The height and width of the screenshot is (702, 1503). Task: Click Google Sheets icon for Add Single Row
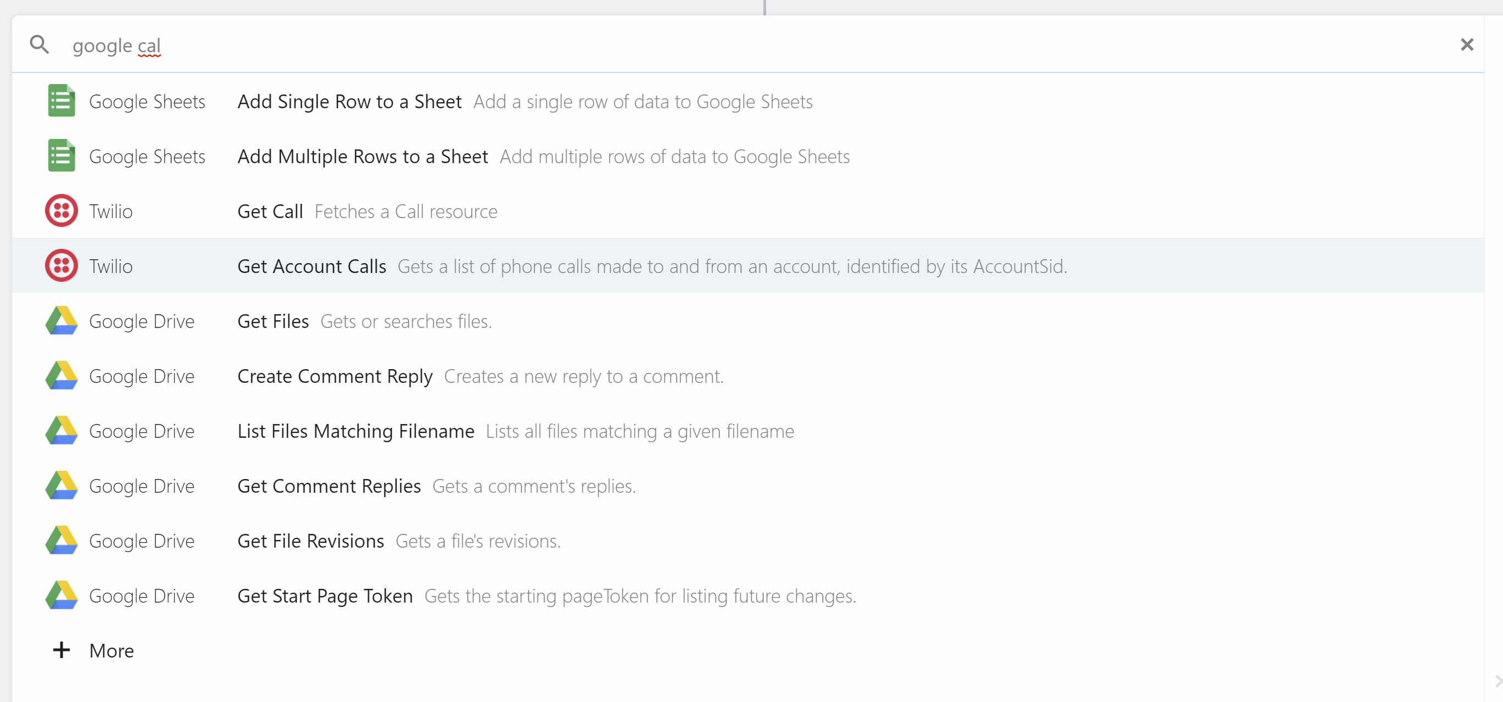point(61,101)
